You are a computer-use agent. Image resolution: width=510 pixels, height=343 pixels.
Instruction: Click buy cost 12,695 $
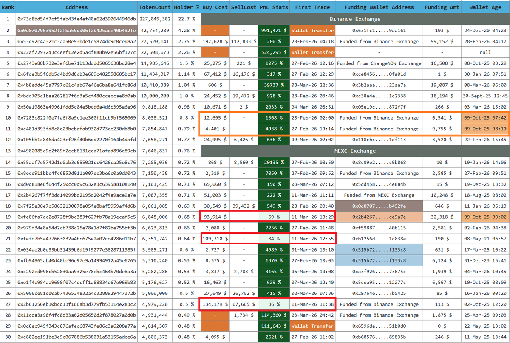tap(215, 118)
